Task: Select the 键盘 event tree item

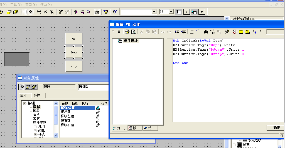Action: coord(36,111)
